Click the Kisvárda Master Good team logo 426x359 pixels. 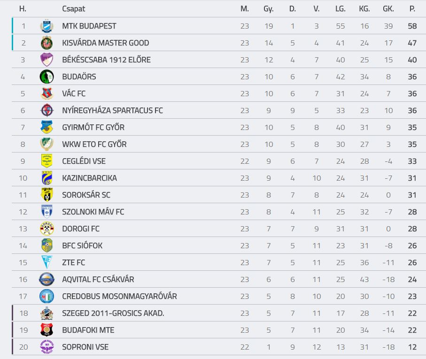coord(46,43)
